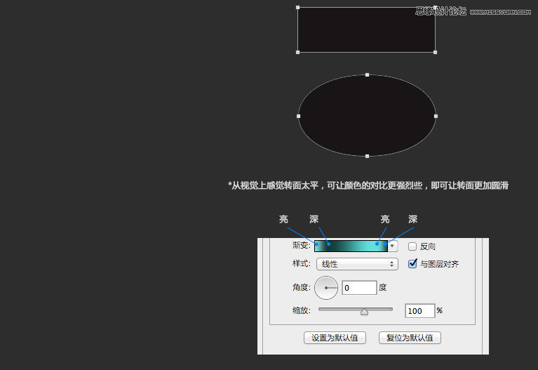Screen dimensions: 538x370
Task: Open the gradient preset dropdown arrow
Action: tap(393, 246)
